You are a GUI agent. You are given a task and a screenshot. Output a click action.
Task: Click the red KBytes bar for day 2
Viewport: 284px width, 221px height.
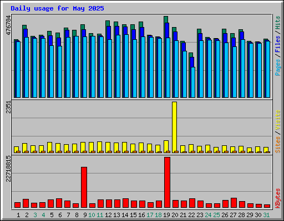[26, 203]
